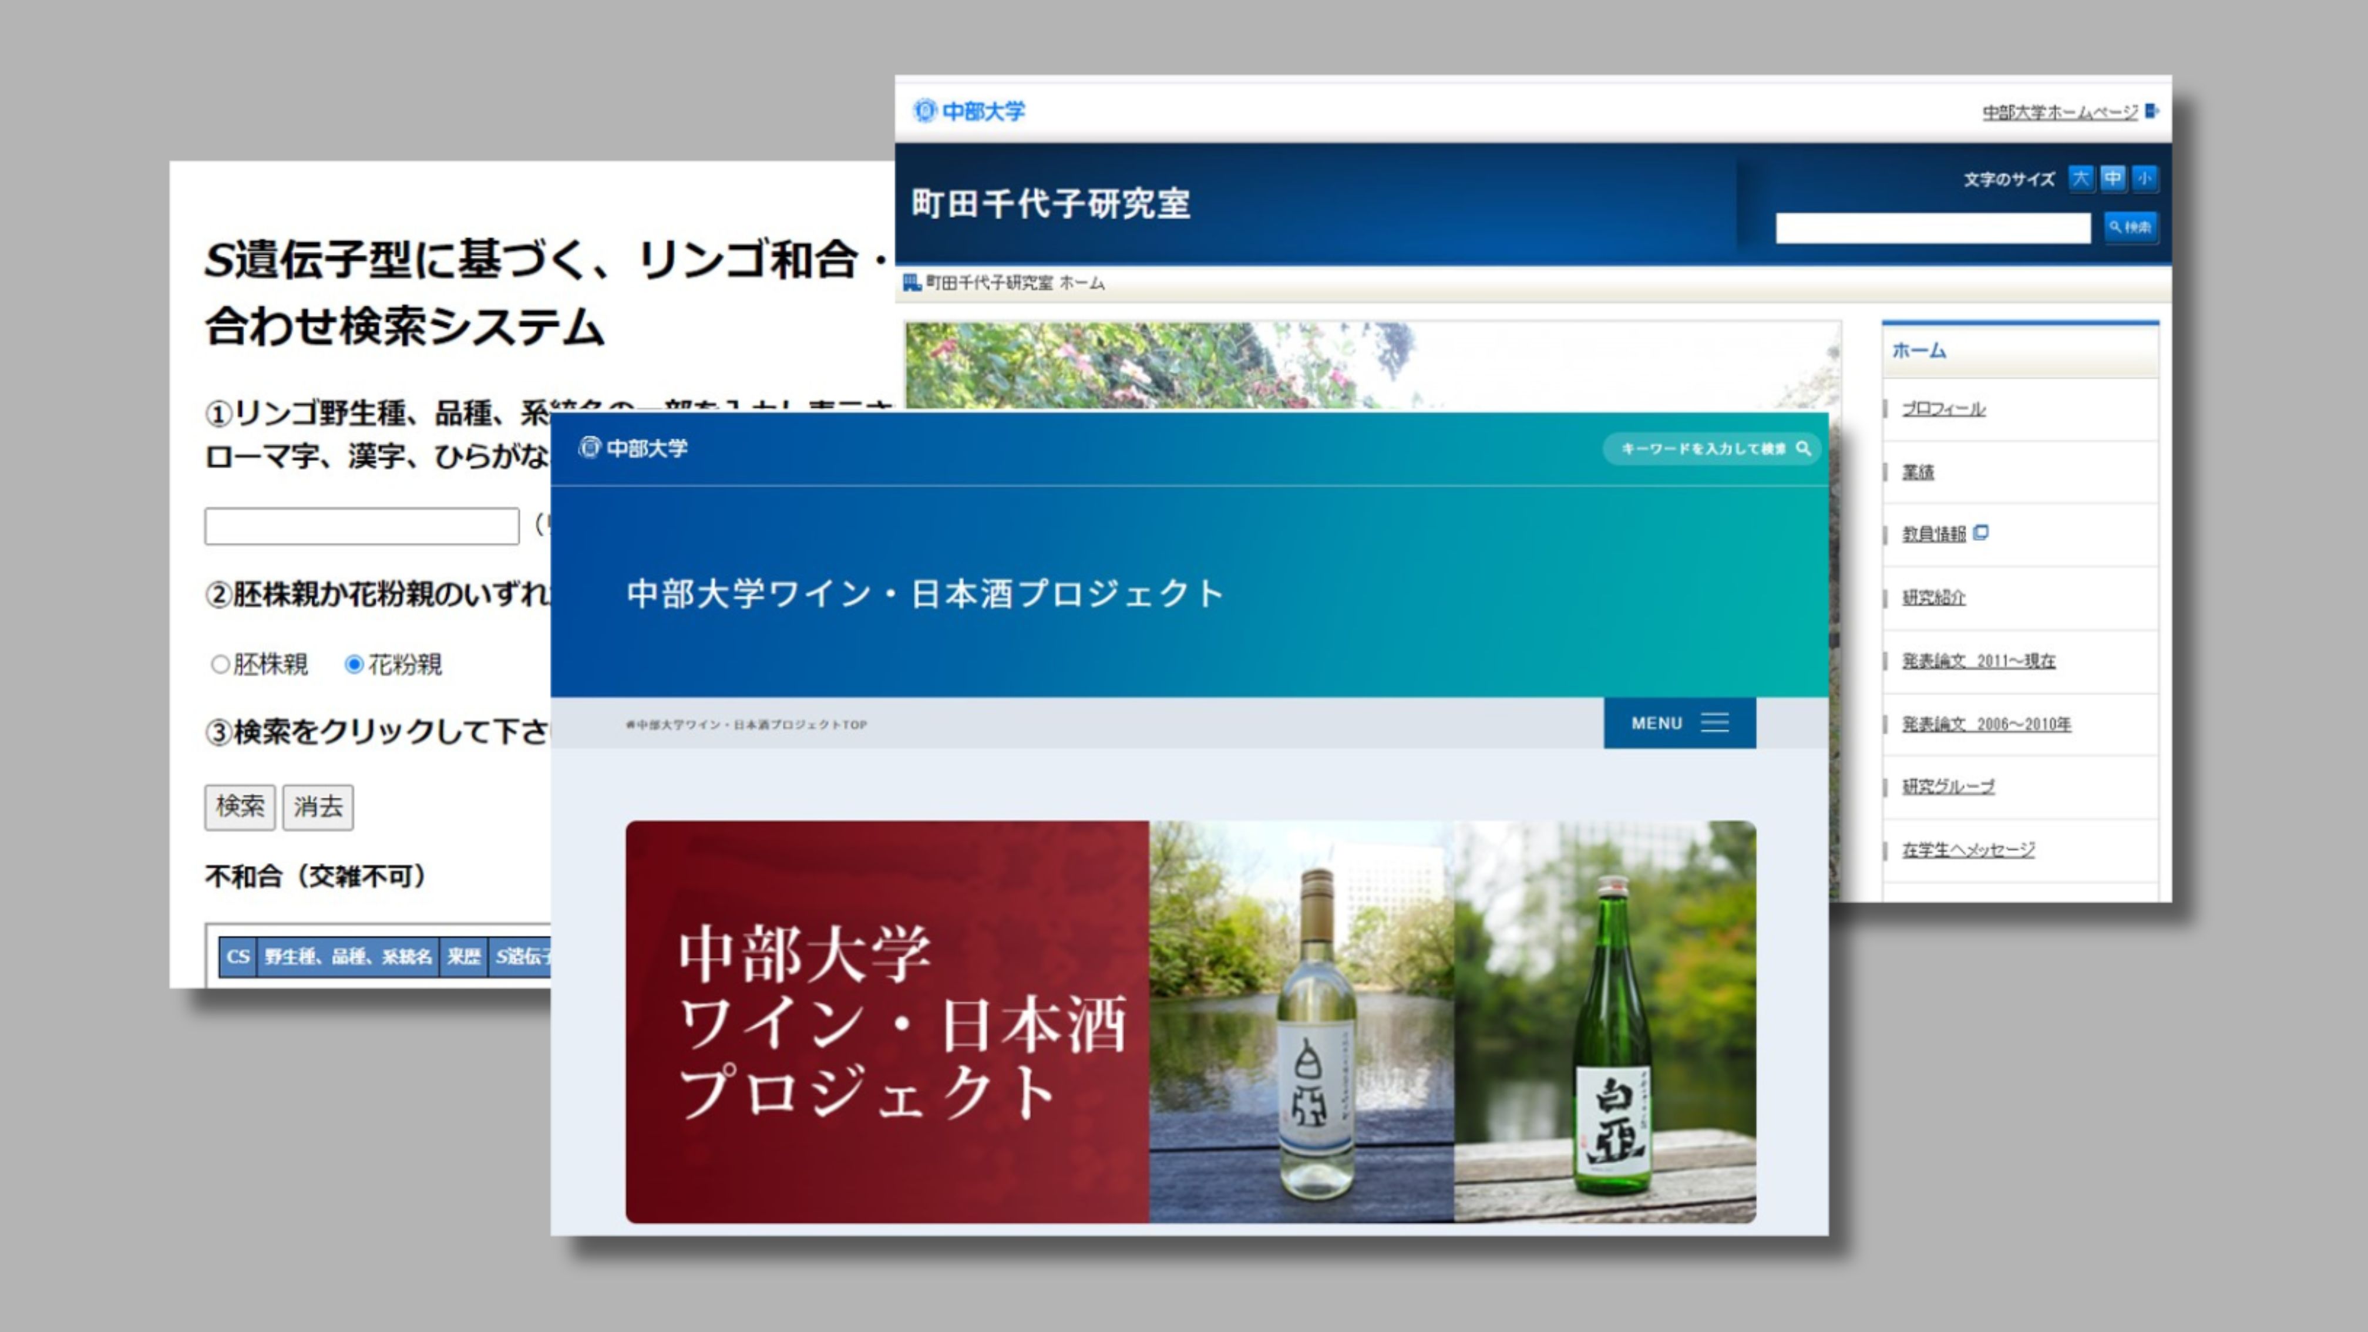Select the 花粉親 radio button
The width and height of the screenshot is (2368, 1332).
click(x=354, y=664)
